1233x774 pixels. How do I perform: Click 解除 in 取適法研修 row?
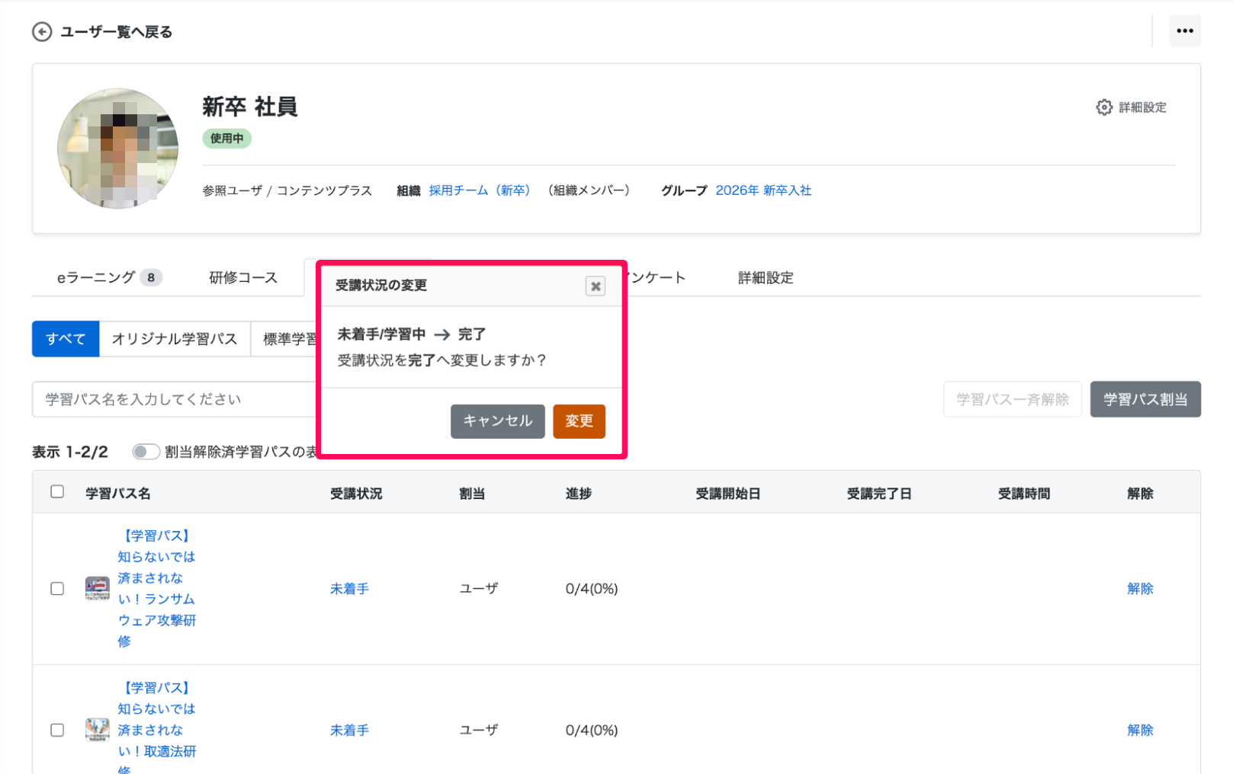point(1140,730)
